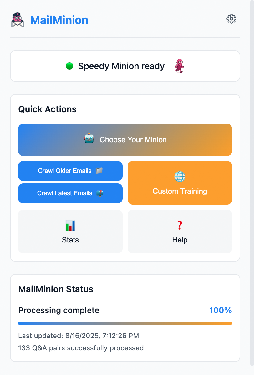
Task: Open the settings gear icon
Action: (x=231, y=19)
